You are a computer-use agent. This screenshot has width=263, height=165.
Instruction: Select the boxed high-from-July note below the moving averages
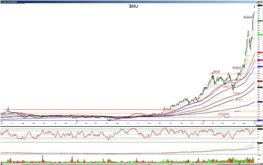224,115
